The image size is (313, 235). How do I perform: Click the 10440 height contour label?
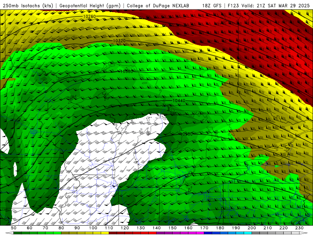(x=179, y=101)
